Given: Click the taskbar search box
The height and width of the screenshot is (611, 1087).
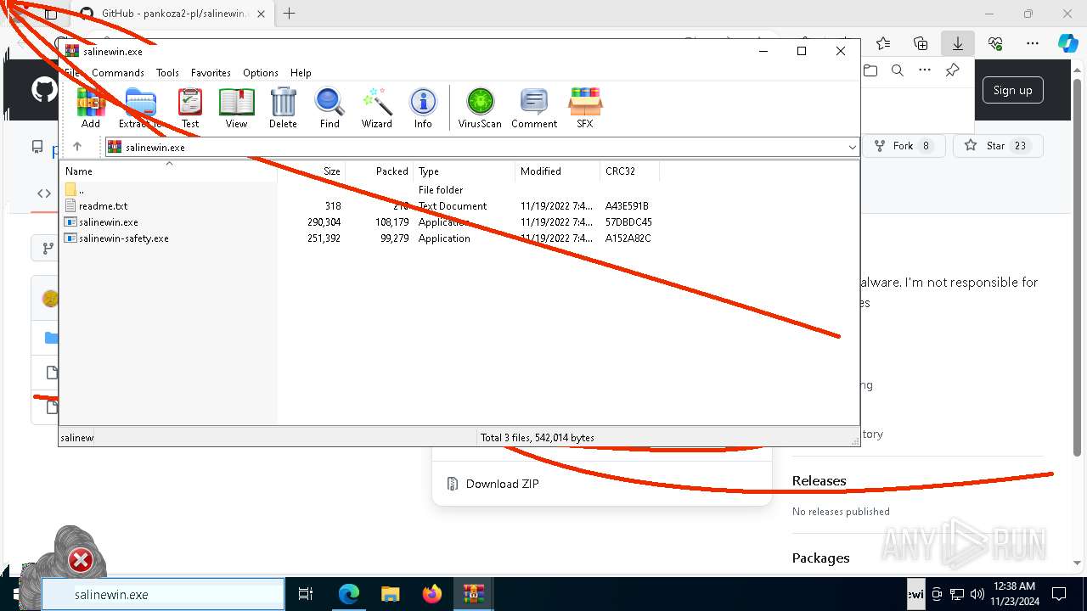Looking at the screenshot, I should click(163, 594).
